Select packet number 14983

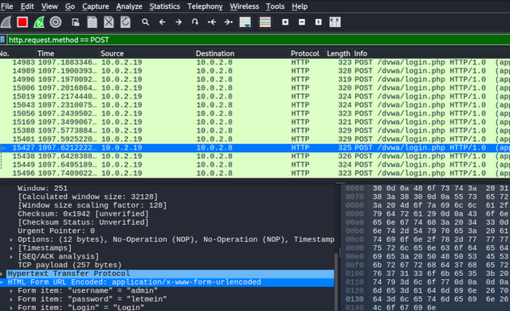click(255, 62)
